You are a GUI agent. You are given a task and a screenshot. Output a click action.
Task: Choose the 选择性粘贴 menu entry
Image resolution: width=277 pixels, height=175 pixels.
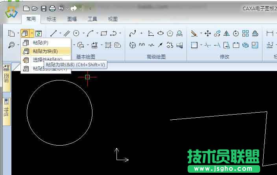[x=46, y=60]
